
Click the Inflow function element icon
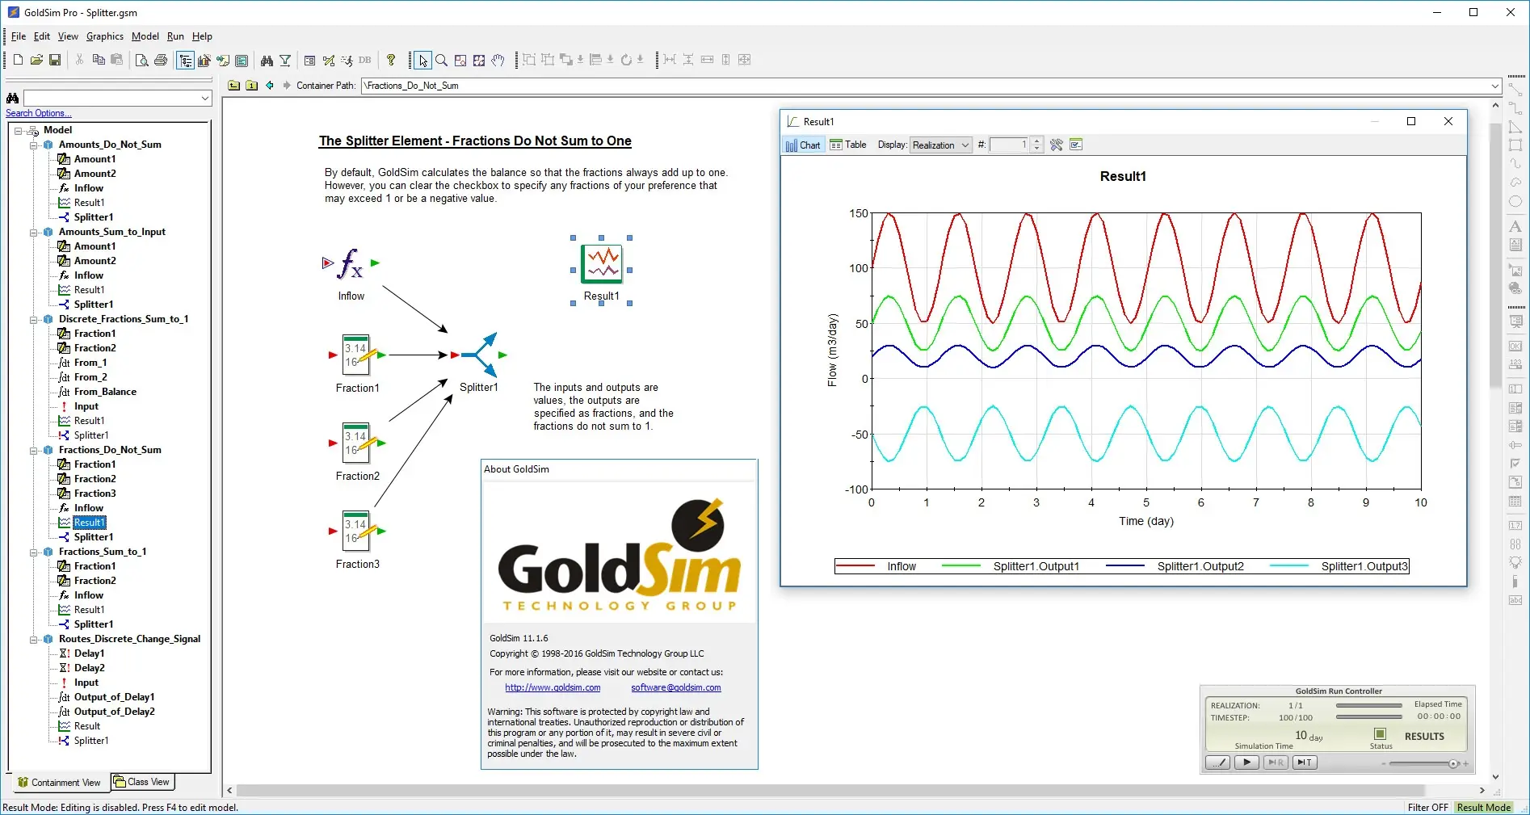pyautogui.click(x=351, y=263)
